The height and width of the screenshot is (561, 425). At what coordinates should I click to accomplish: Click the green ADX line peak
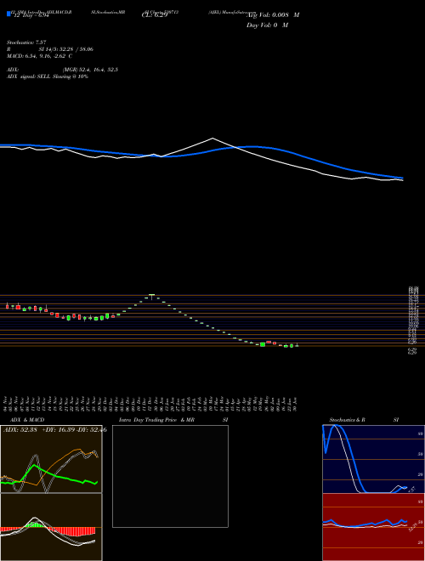click(x=34, y=465)
